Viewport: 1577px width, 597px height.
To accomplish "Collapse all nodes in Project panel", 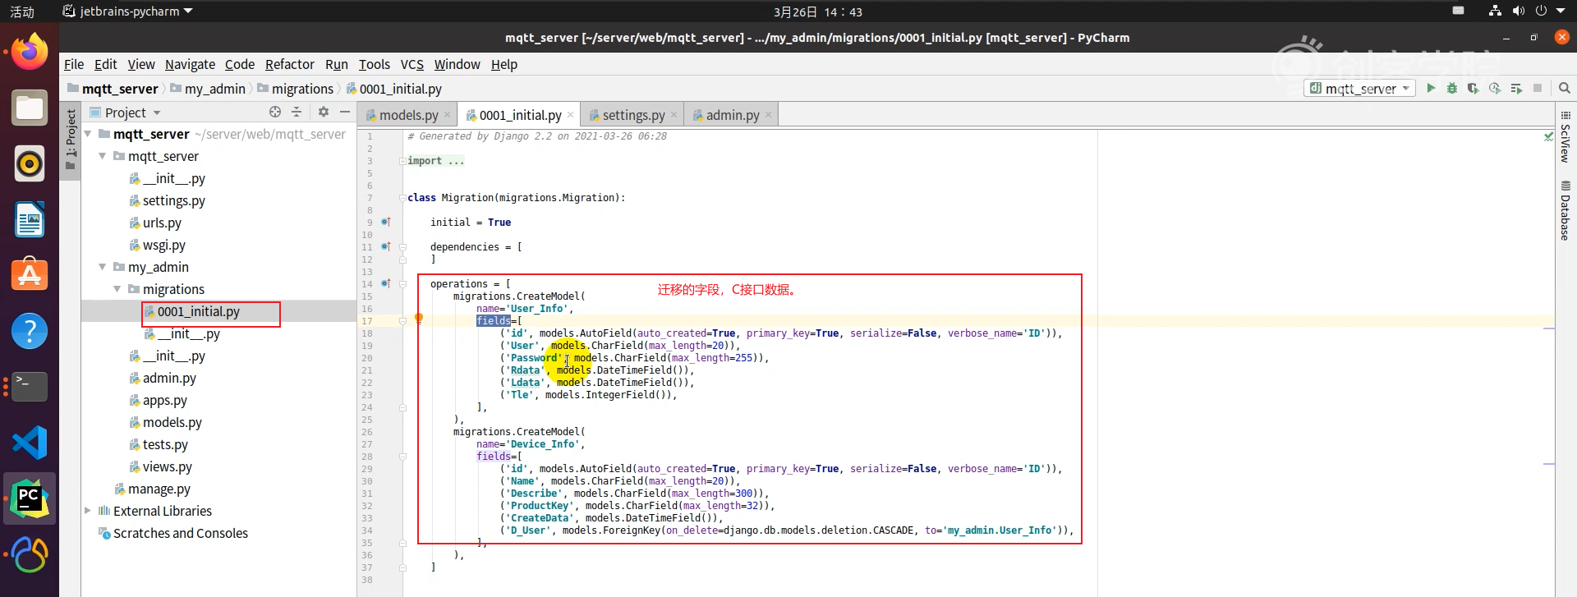I will tap(297, 112).
